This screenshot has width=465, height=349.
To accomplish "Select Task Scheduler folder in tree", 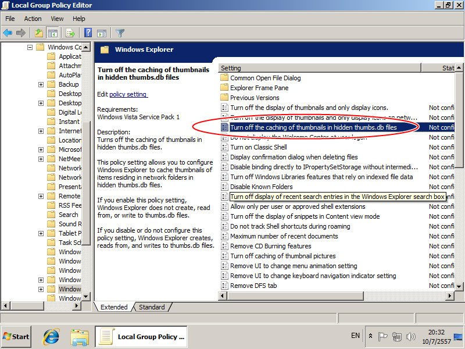I will coord(70,243).
